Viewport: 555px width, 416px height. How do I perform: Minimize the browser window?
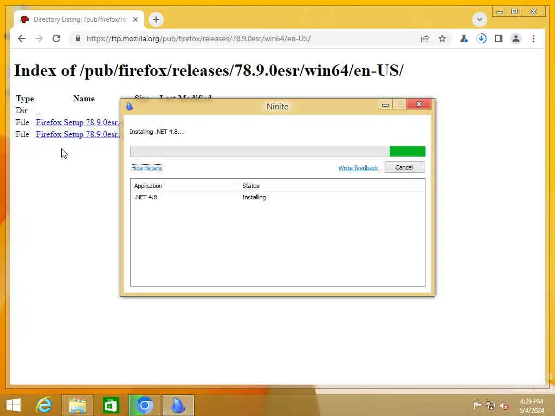click(499, 12)
